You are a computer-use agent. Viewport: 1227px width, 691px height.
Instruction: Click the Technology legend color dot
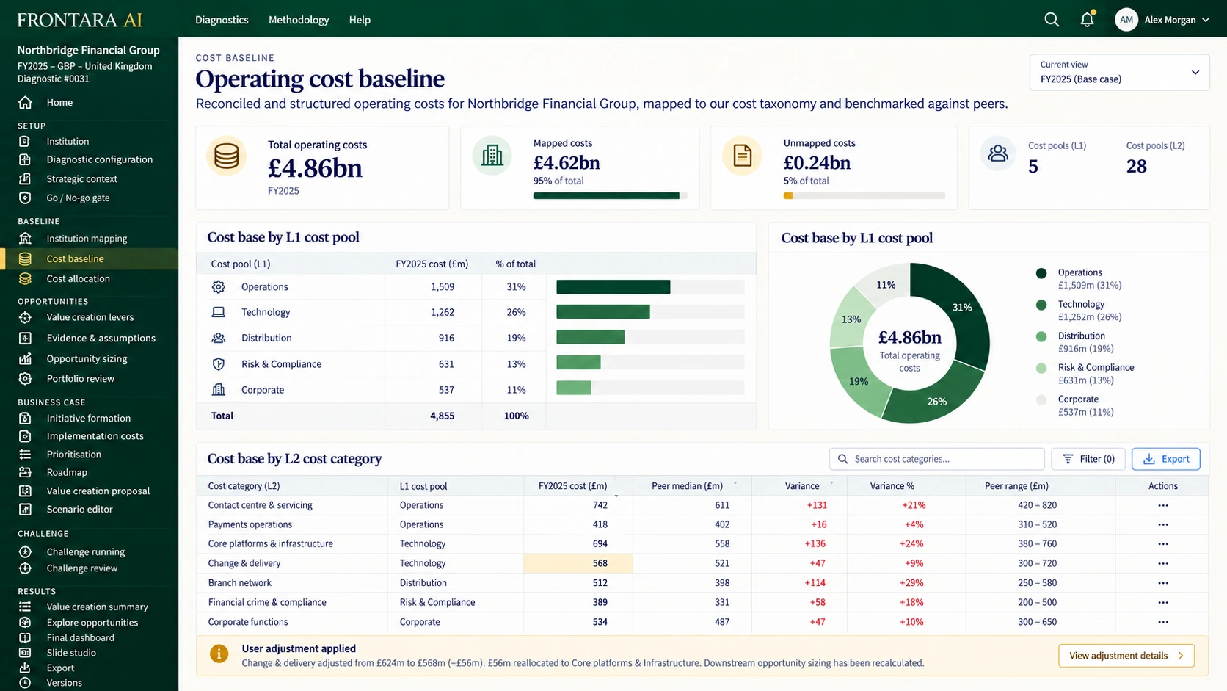click(x=1041, y=305)
